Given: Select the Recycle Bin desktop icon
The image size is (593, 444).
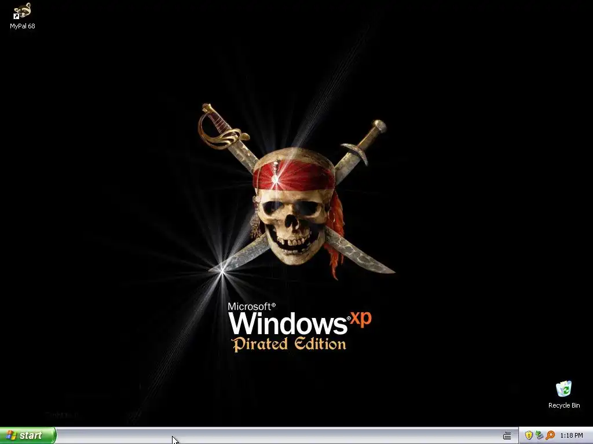Looking at the screenshot, I should (x=564, y=389).
